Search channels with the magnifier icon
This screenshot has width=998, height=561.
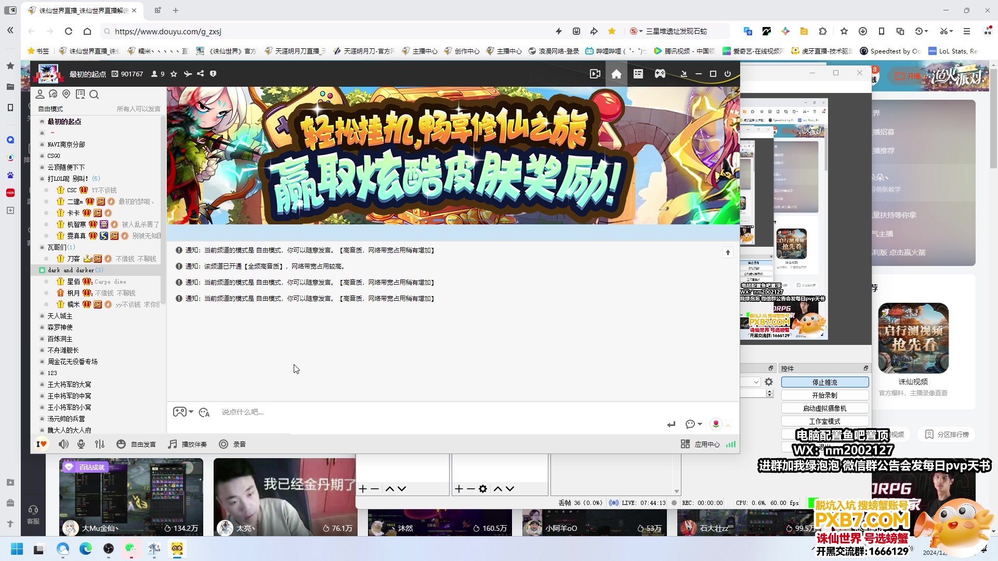94,94
